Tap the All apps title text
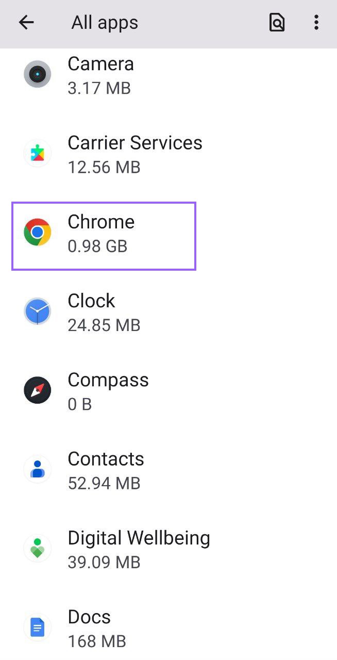The image size is (337, 660). tap(104, 22)
